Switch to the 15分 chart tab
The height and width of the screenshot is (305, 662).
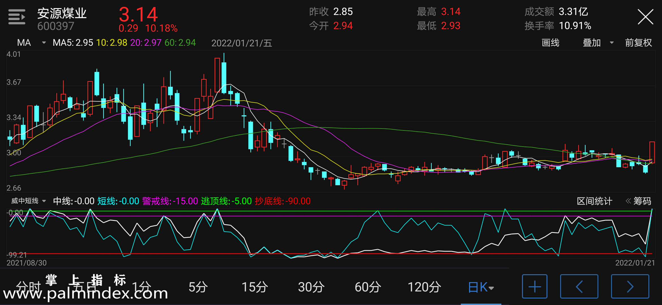click(255, 287)
